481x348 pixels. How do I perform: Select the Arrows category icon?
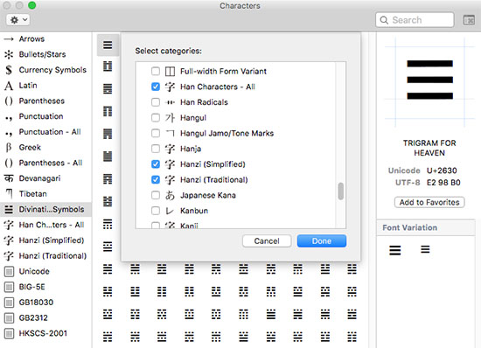[9, 39]
